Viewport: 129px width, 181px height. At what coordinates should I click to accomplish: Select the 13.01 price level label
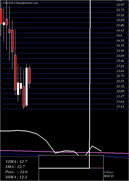(x=120, y=71)
